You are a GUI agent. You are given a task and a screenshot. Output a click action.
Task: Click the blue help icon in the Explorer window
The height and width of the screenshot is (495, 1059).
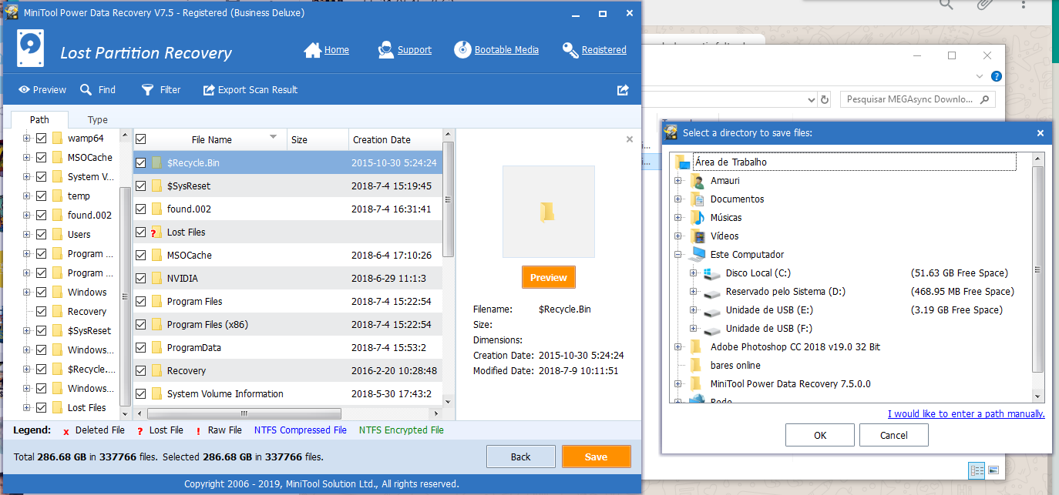coord(997,76)
